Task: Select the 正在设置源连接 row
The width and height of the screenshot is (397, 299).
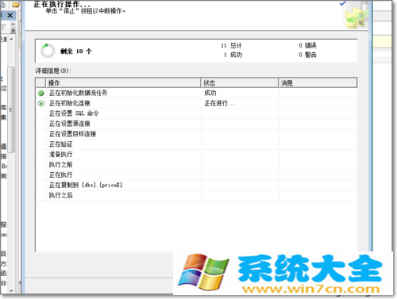Action: (196, 124)
